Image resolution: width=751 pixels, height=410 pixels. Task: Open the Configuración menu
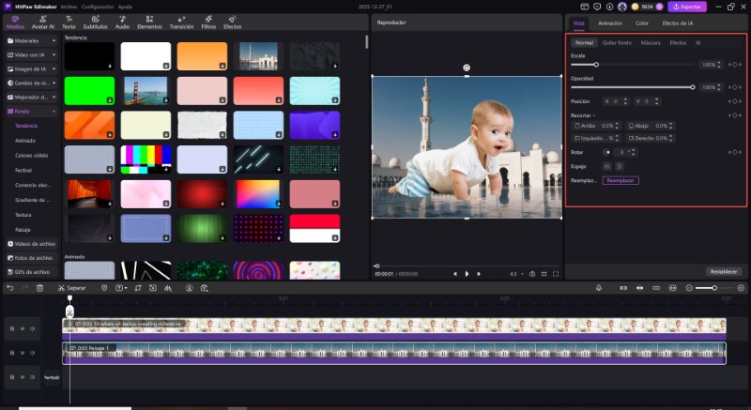(x=98, y=7)
